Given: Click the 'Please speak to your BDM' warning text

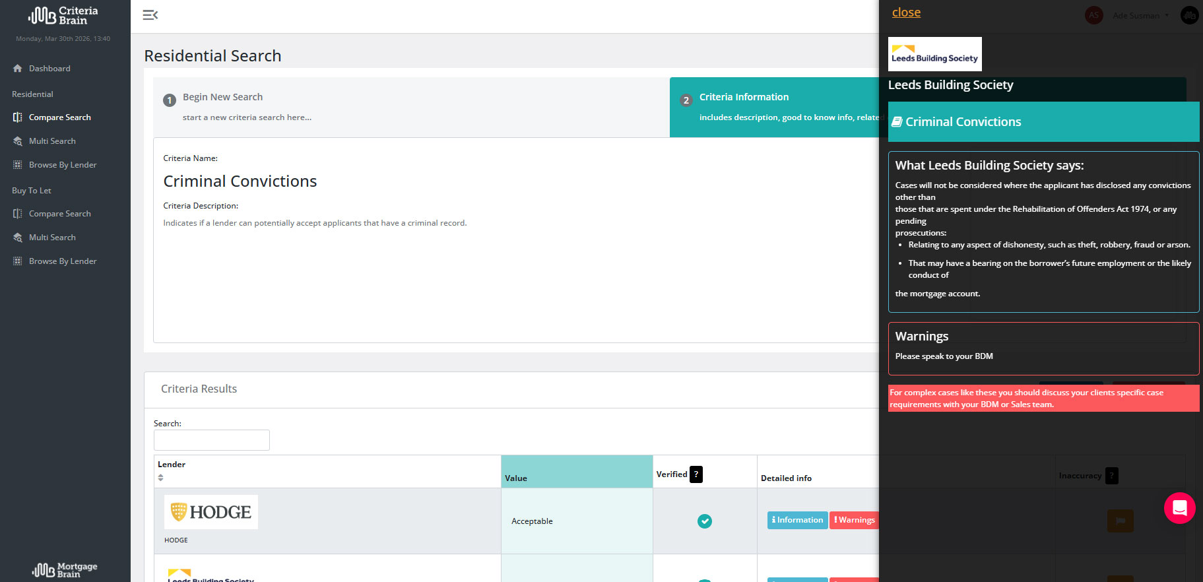Looking at the screenshot, I should (944, 356).
